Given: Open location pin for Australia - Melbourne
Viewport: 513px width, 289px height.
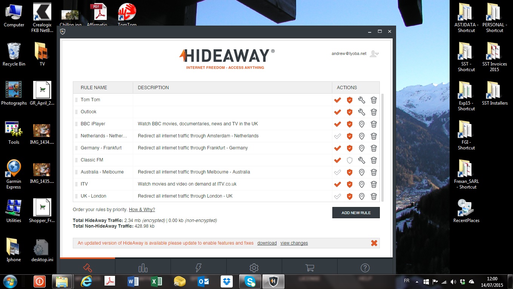Looking at the screenshot, I should (361, 172).
